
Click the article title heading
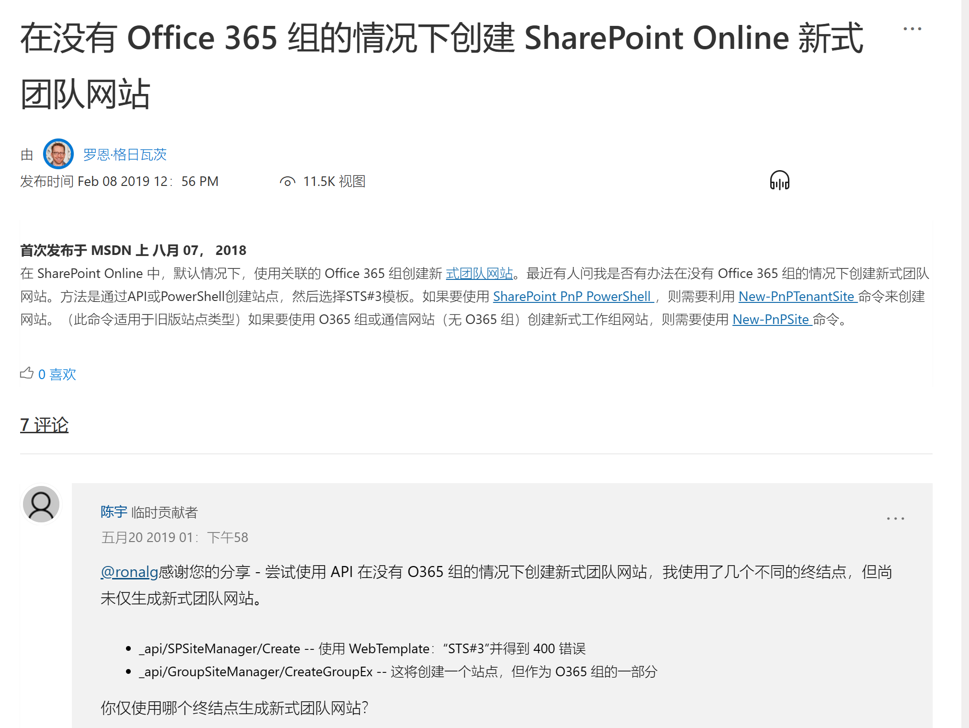(442, 66)
